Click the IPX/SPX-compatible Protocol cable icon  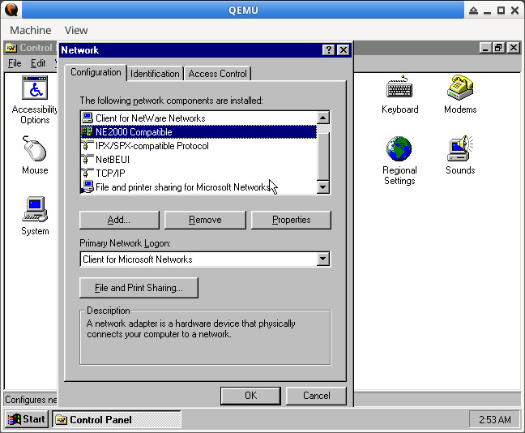(87, 145)
